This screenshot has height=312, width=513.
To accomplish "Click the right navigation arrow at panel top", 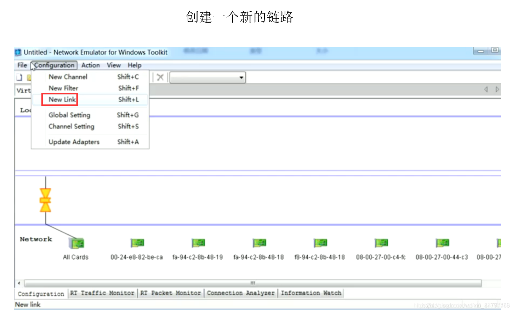I will tap(497, 89).
